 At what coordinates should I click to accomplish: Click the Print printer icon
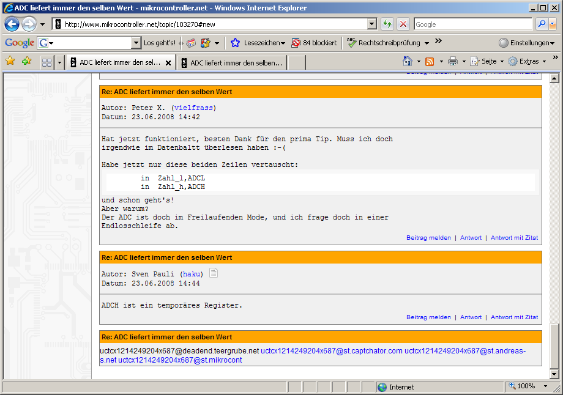tap(453, 62)
